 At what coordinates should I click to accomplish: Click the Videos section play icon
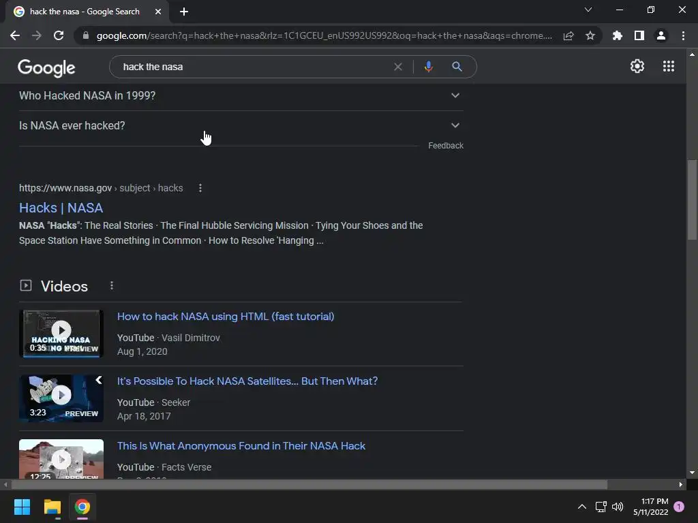(26, 285)
